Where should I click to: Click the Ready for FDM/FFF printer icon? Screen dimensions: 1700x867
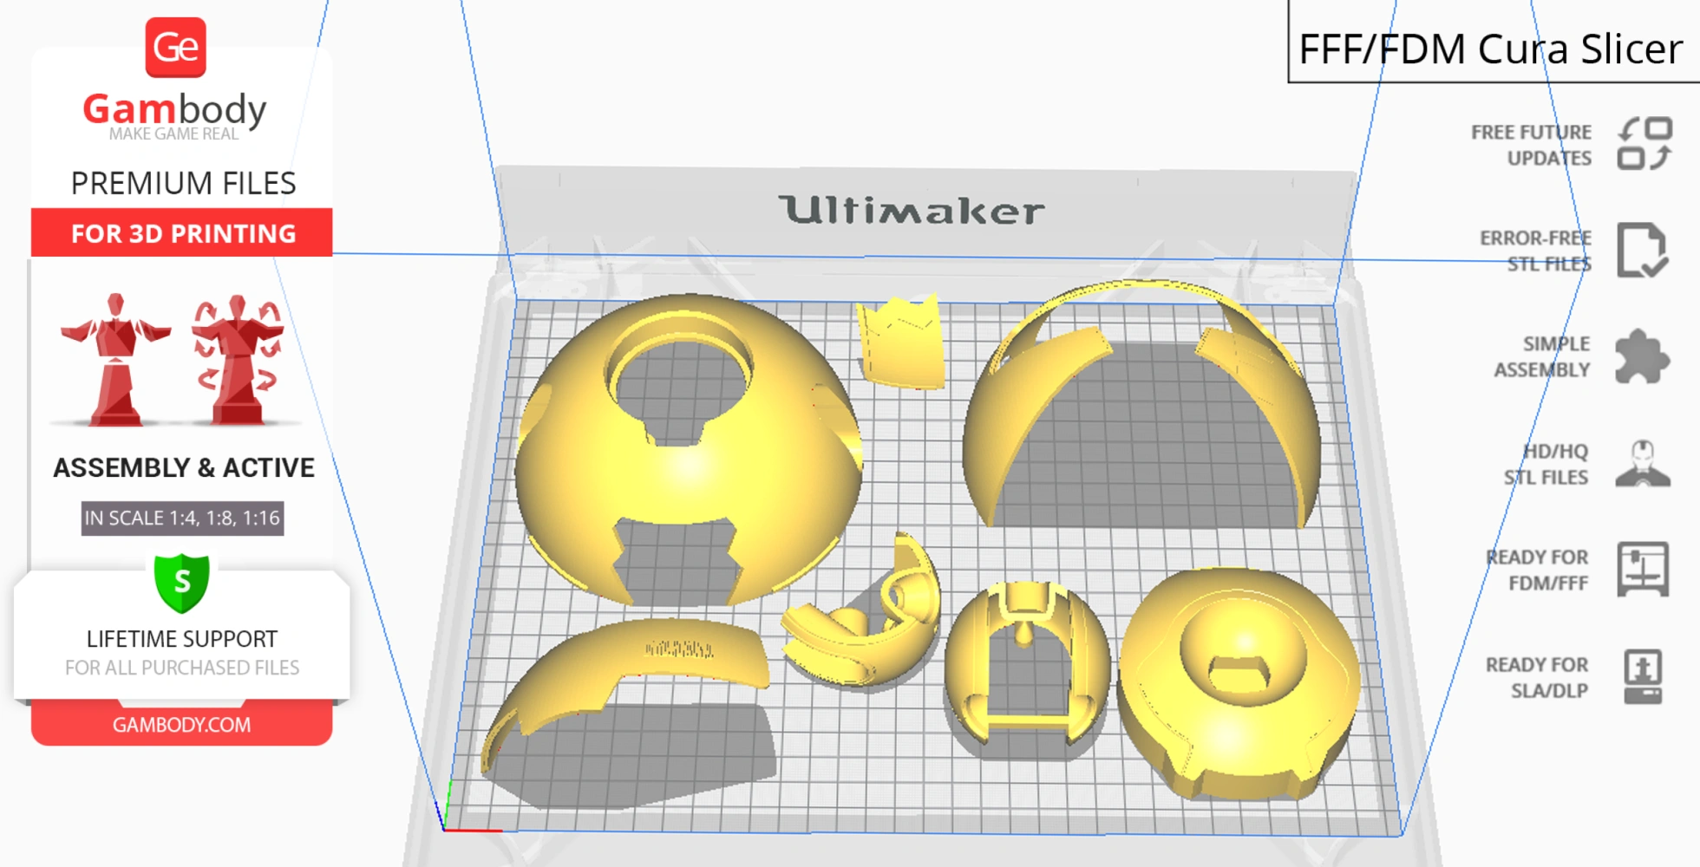(1642, 570)
